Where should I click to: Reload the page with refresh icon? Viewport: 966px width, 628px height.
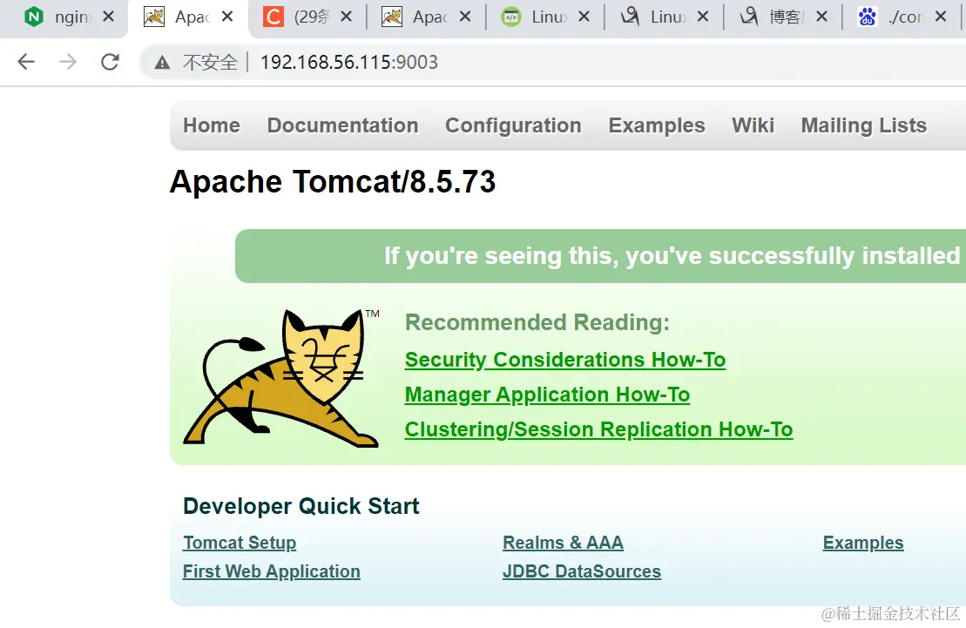click(x=110, y=62)
